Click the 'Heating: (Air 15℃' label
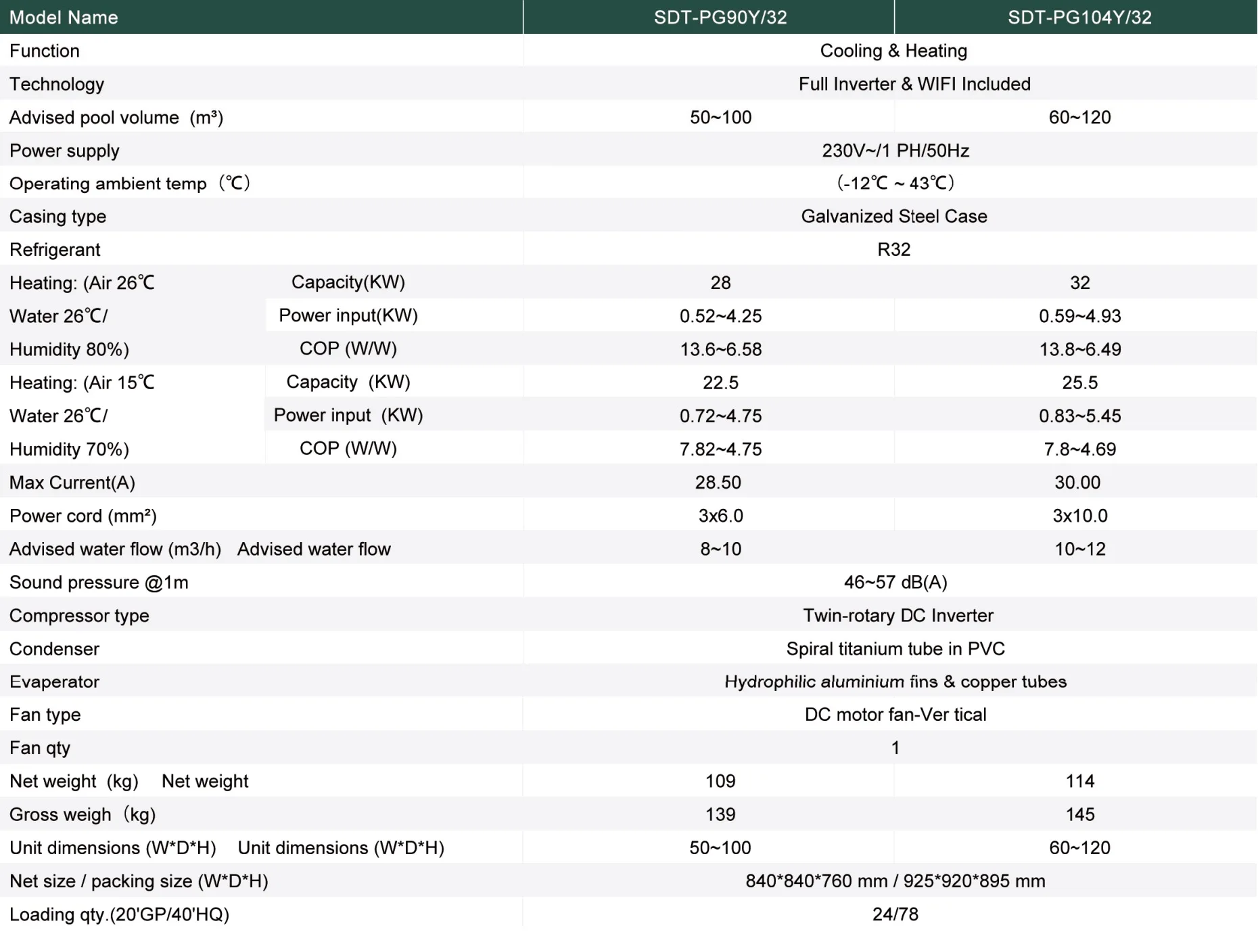 pos(82,382)
